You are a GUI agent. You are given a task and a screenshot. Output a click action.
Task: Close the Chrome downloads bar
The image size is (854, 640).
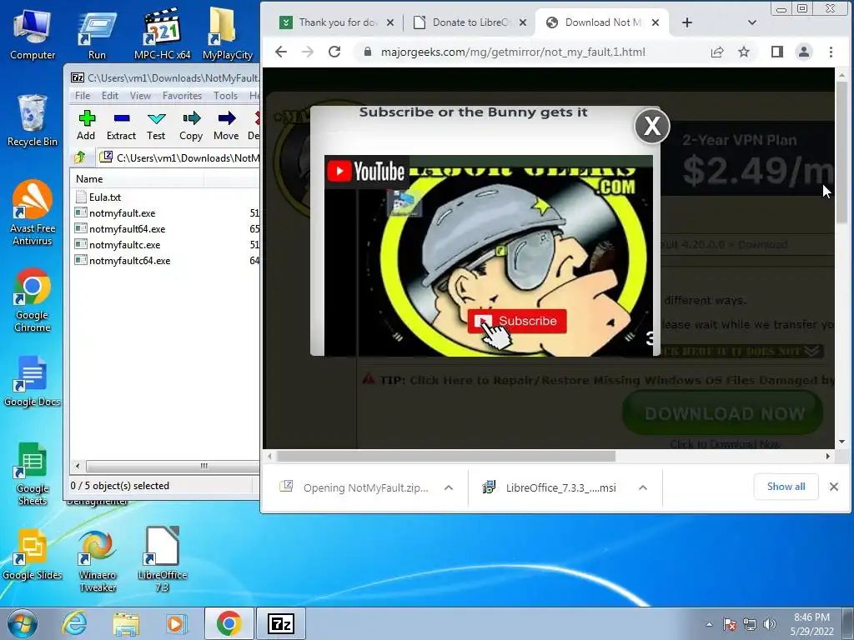click(x=834, y=487)
